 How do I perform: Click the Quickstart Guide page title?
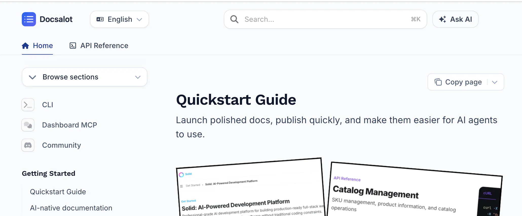[236, 100]
